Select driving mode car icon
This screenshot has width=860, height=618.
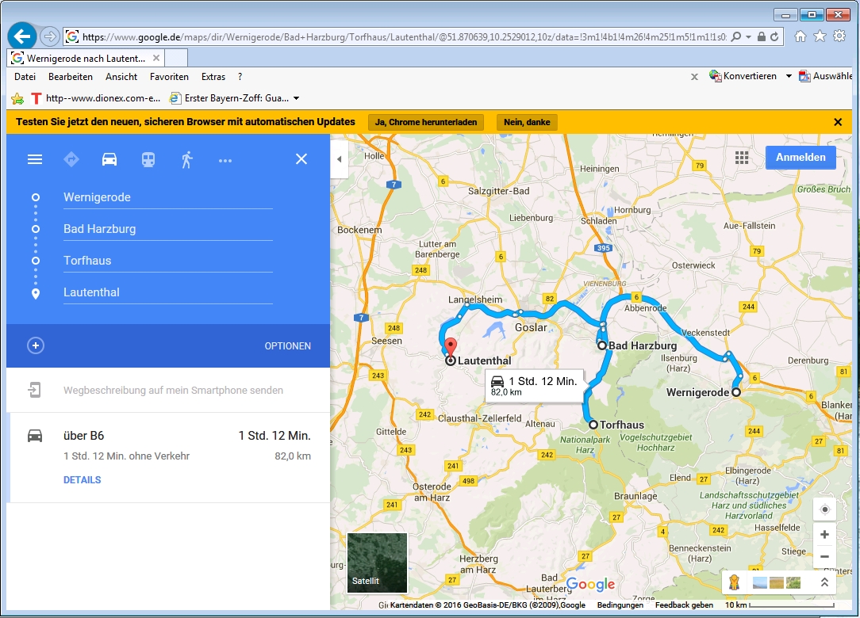tap(109, 159)
